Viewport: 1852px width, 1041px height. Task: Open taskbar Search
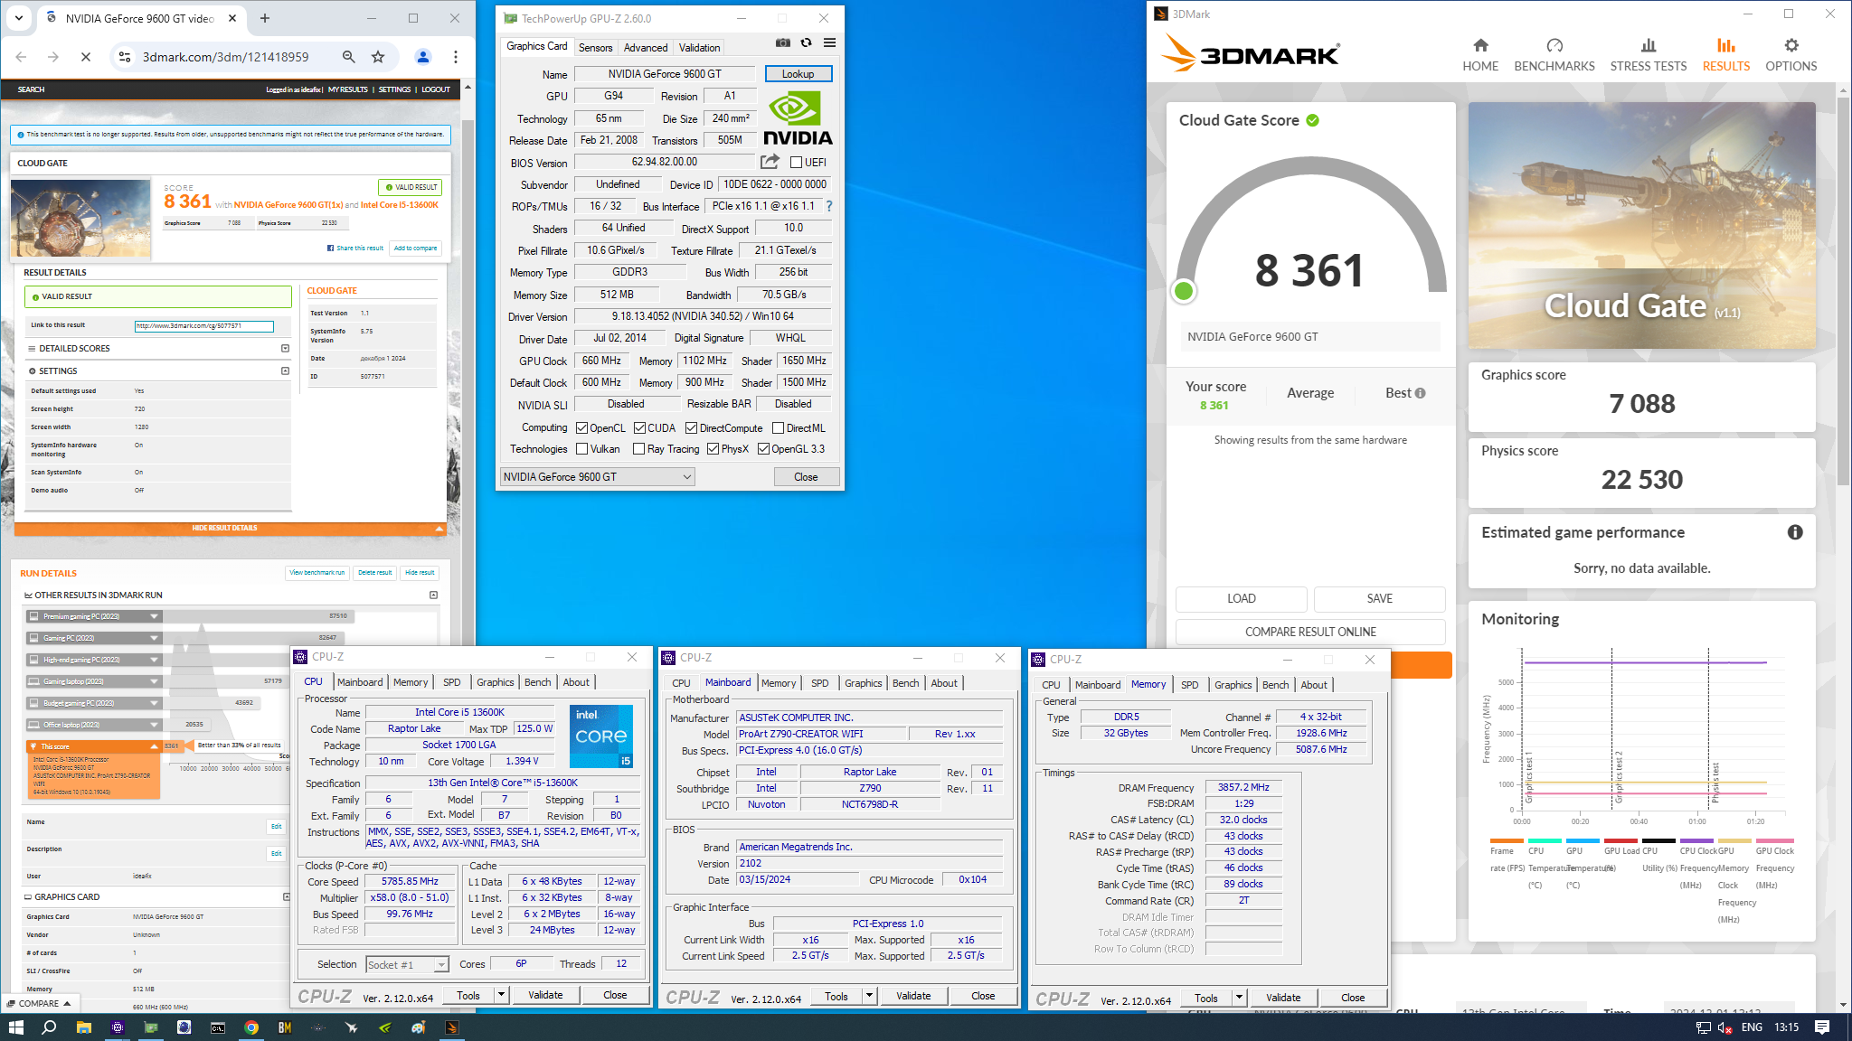(50, 1027)
